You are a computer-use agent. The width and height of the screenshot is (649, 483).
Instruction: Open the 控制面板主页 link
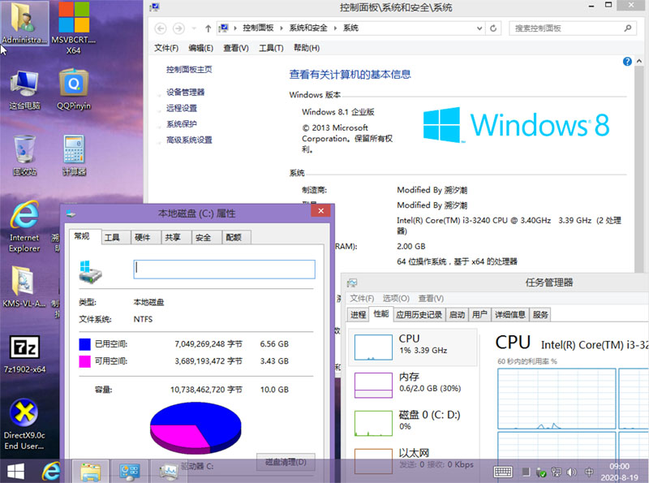[x=189, y=70]
